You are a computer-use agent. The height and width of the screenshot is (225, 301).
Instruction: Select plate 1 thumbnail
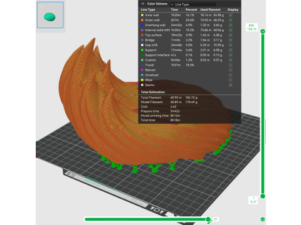pyautogui.click(x=50, y=15)
